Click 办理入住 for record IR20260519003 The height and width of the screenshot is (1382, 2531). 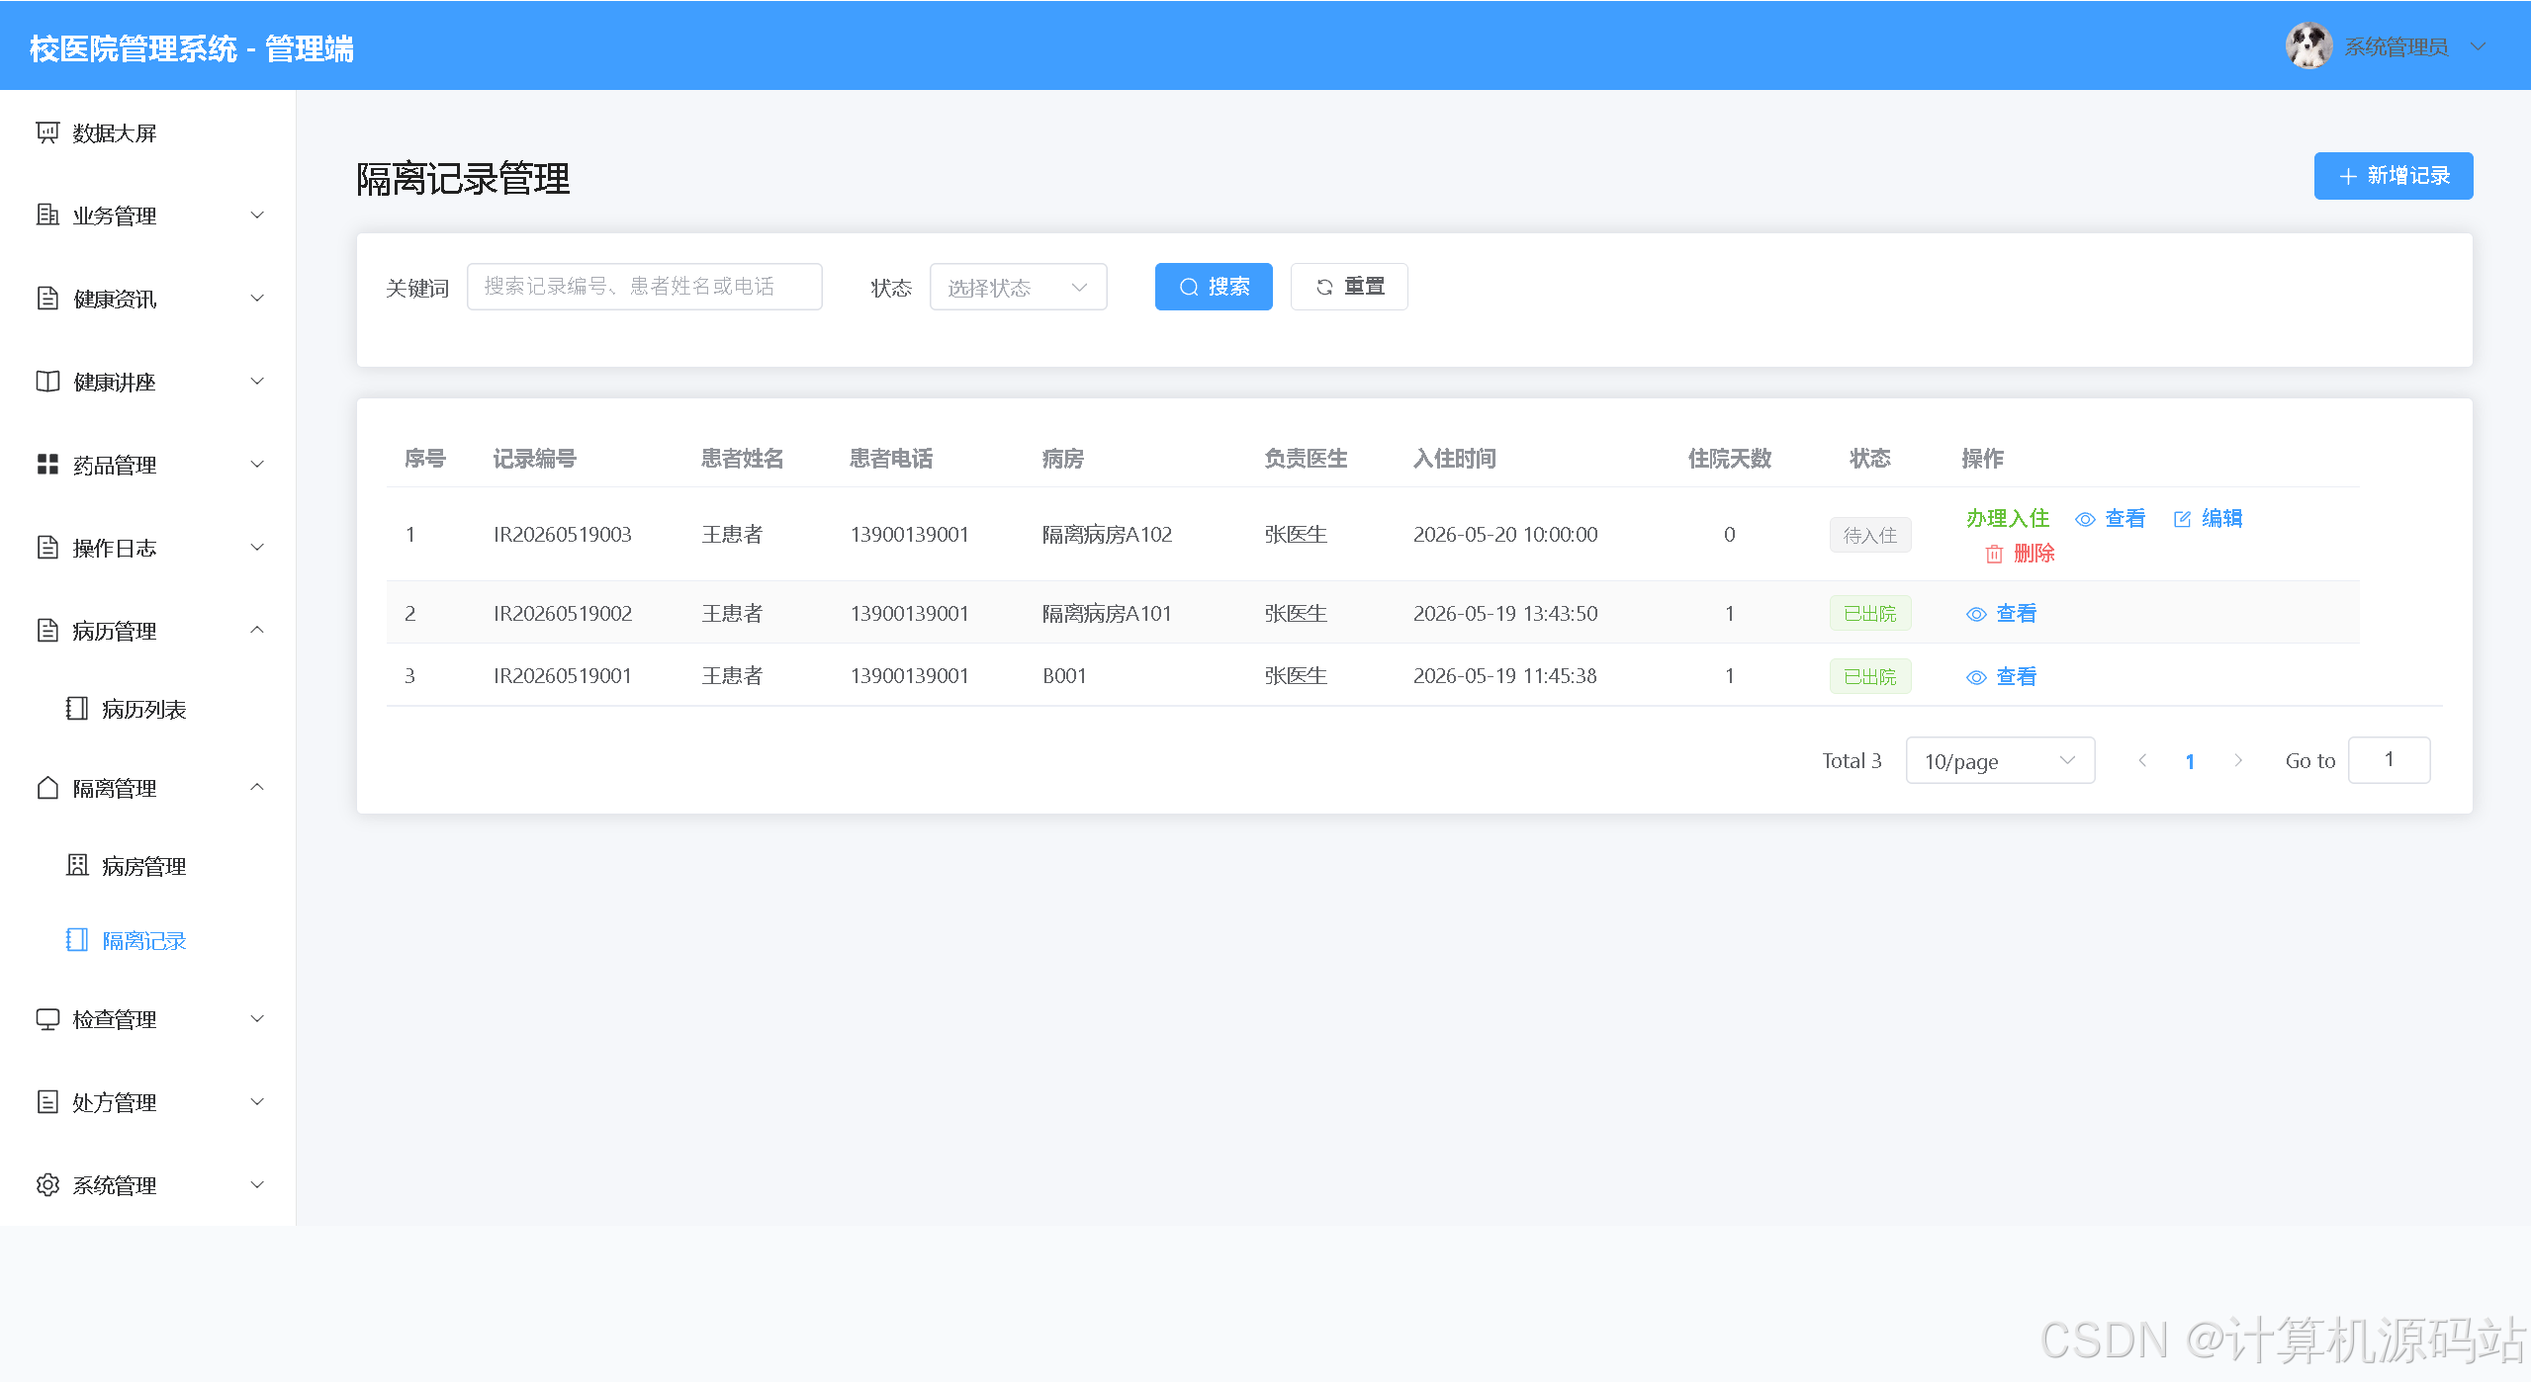(2007, 518)
